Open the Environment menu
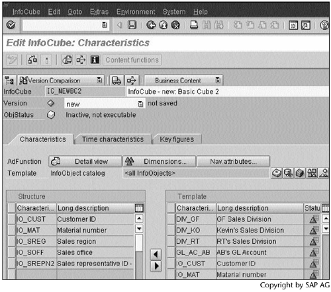 136,12
